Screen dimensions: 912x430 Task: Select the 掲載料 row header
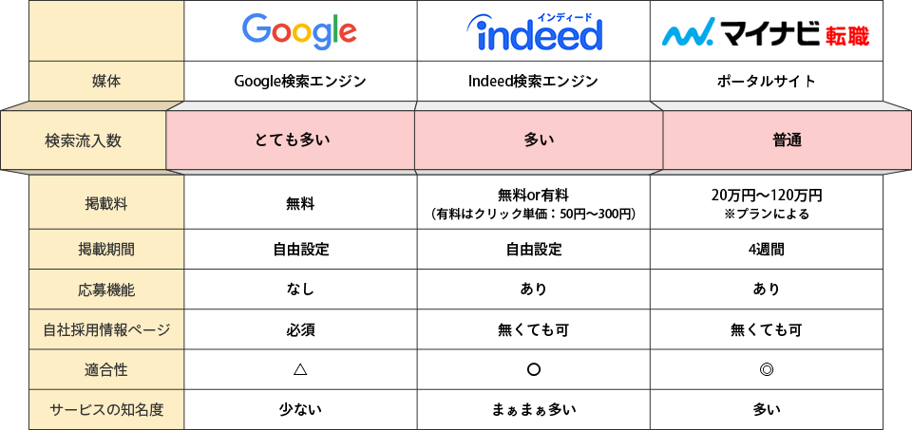click(x=107, y=202)
